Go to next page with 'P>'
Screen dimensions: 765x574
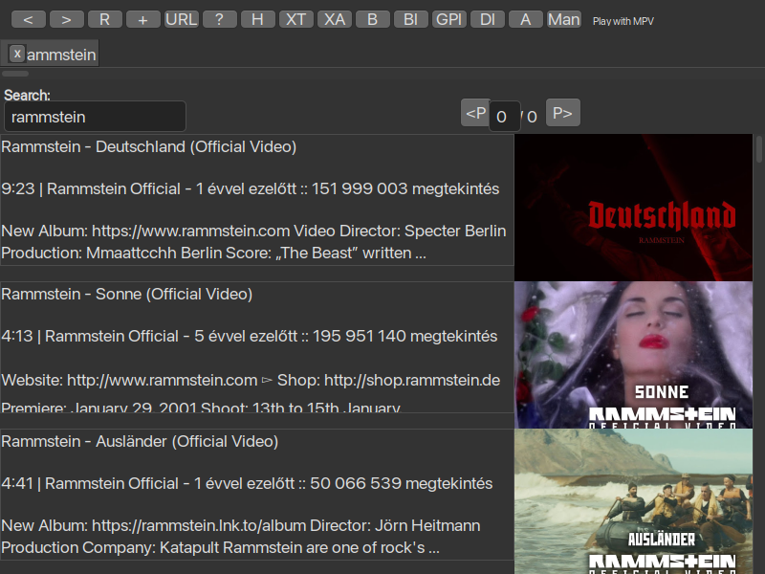point(562,113)
